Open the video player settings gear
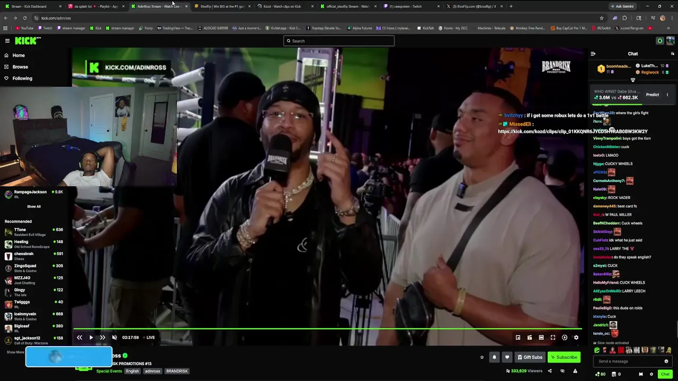 576,338
